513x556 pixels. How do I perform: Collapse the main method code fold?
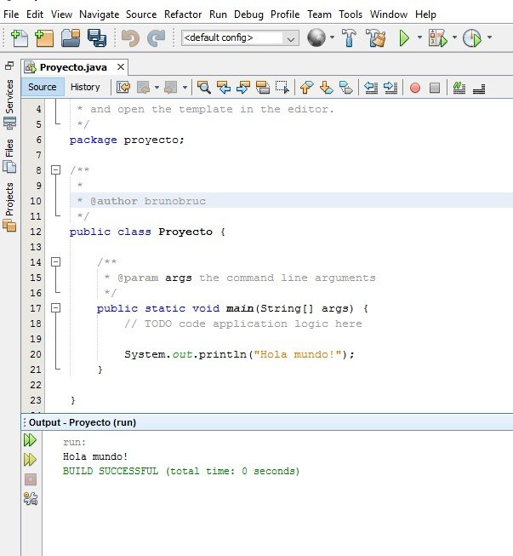click(56, 308)
